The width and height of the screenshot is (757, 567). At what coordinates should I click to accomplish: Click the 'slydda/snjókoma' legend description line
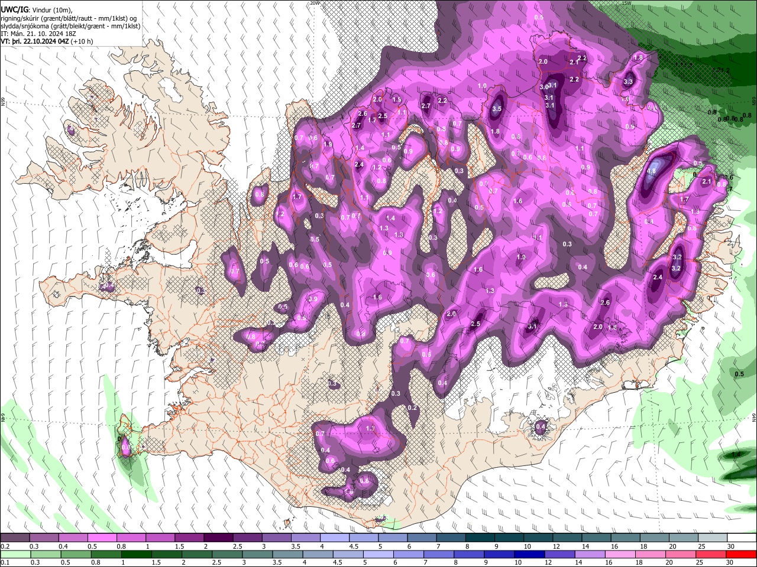[x=70, y=26]
